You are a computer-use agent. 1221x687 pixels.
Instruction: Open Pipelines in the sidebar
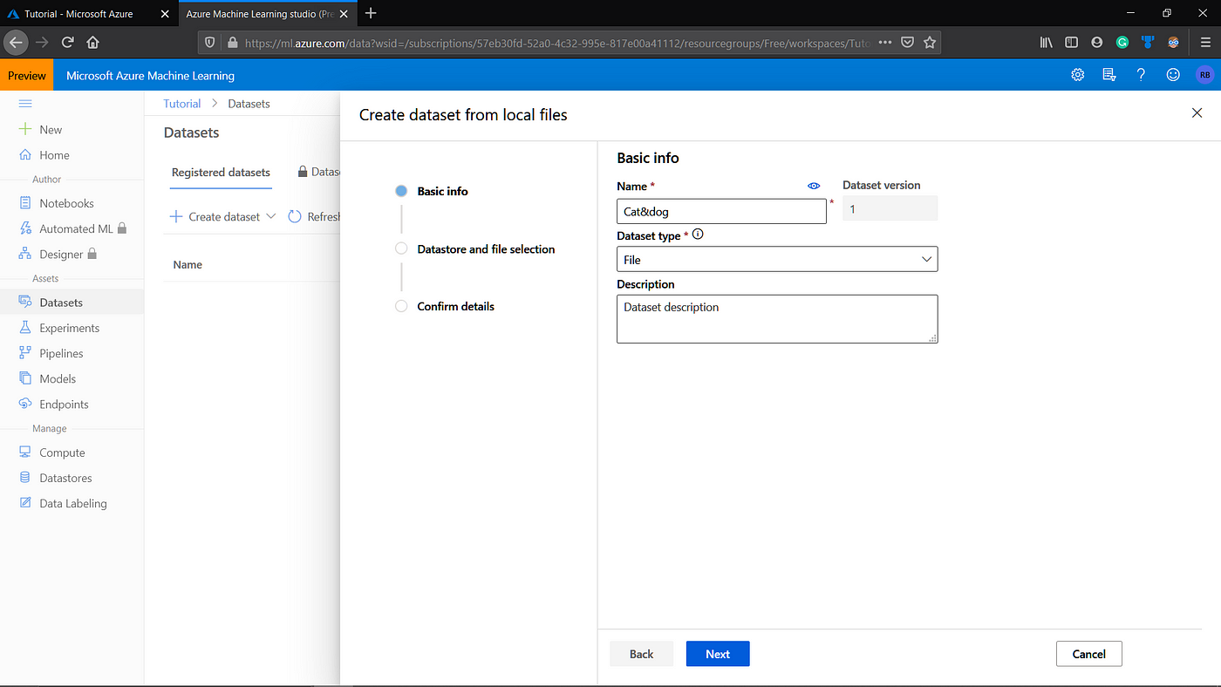coord(61,353)
